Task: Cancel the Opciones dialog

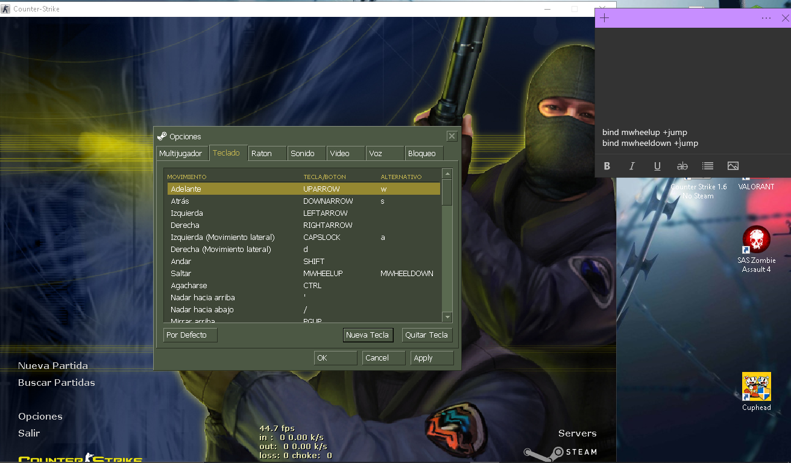Action: click(383, 358)
